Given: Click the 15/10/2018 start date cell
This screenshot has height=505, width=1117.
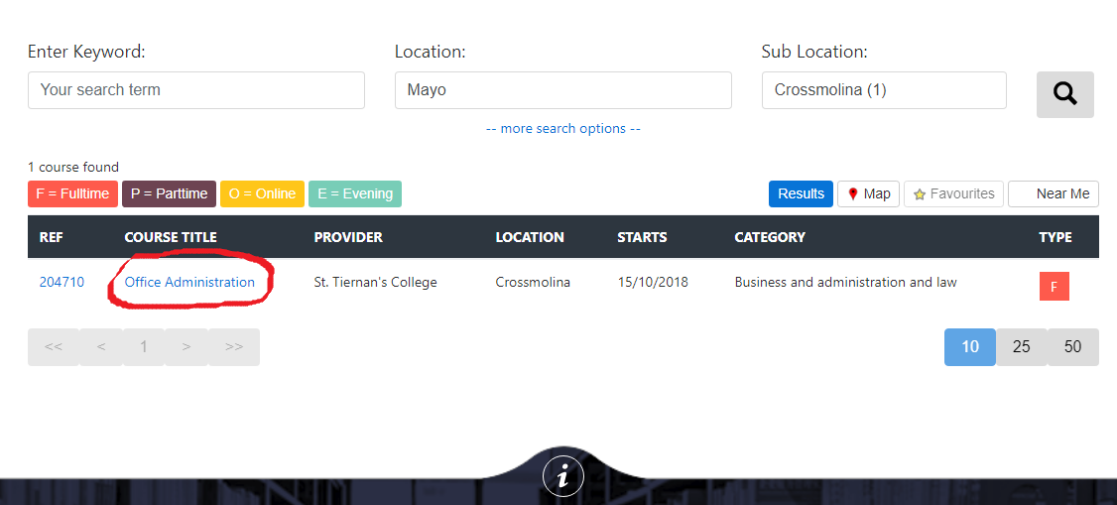Looking at the screenshot, I should click(653, 282).
